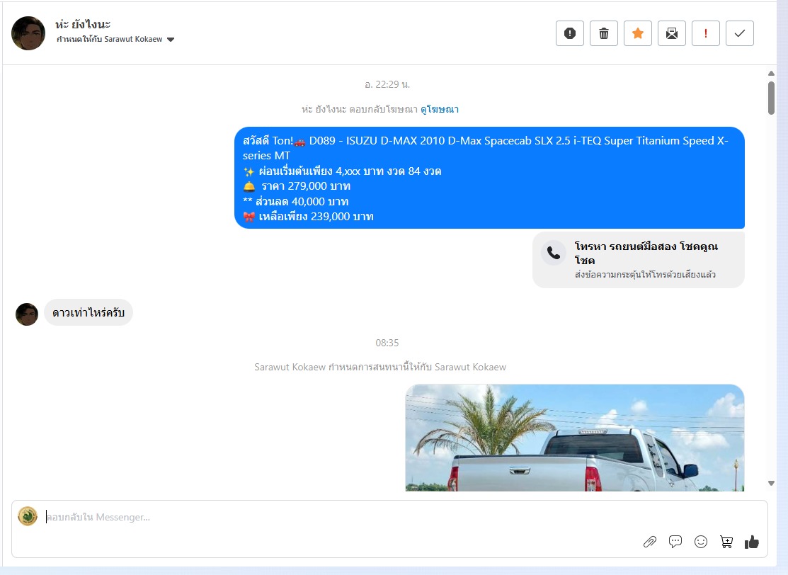Mark conversation done with checkmark
The image size is (788, 575).
[x=740, y=33]
